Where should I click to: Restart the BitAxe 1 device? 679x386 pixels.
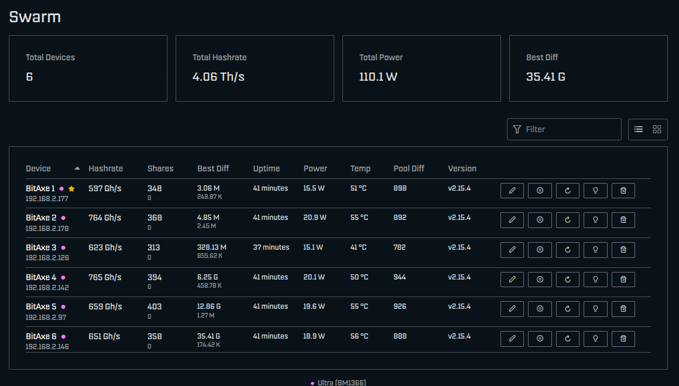point(568,191)
